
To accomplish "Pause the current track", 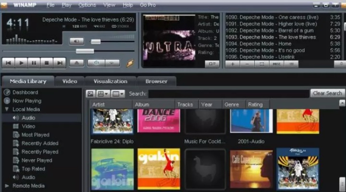I will point(34,63).
